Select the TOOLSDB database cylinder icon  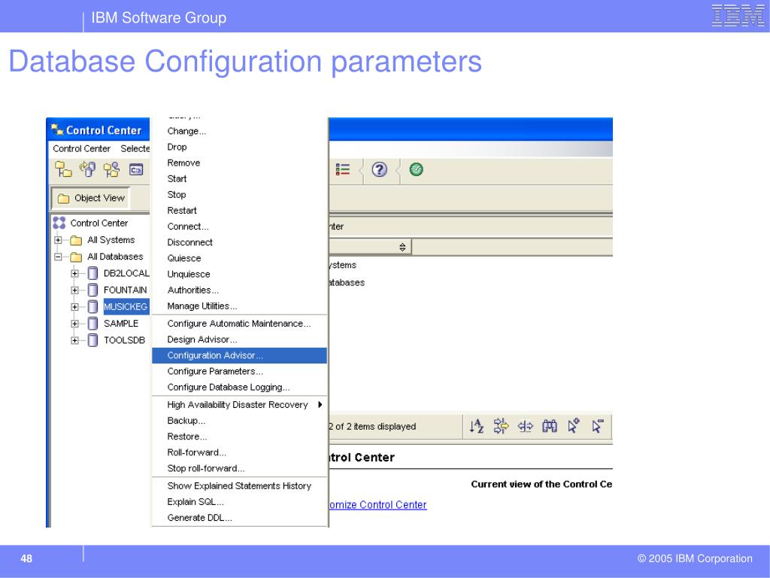(92, 340)
